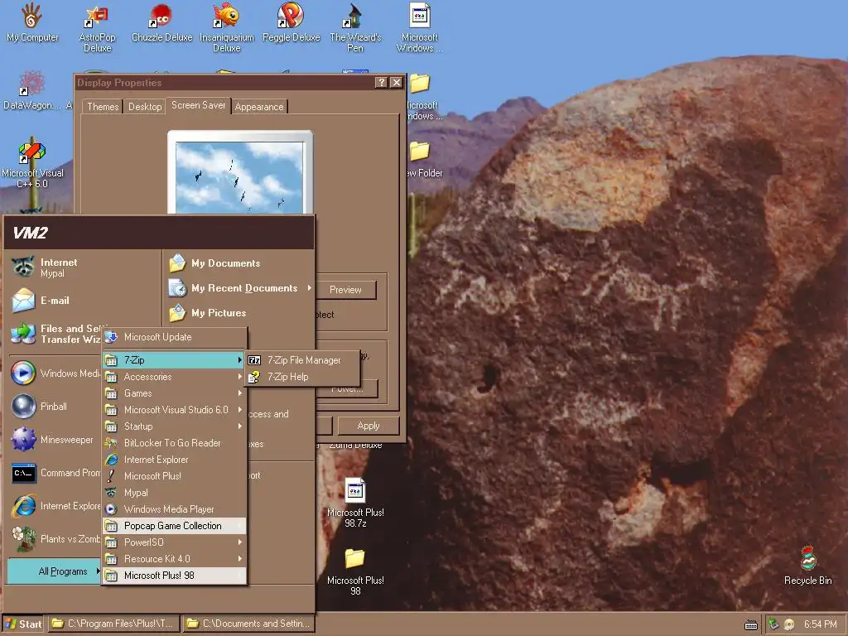Open Microsoft Plus! 98 menu entry
848x636 pixels.
[174, 576]
